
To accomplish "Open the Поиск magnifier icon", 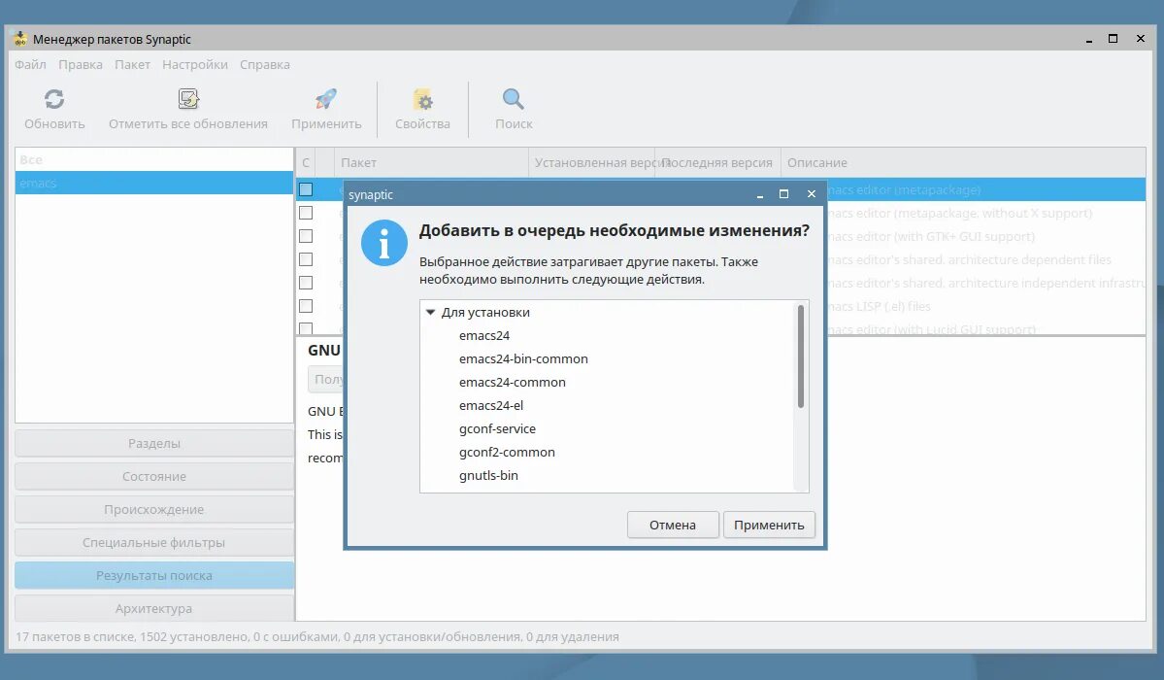I will [513, 99].
